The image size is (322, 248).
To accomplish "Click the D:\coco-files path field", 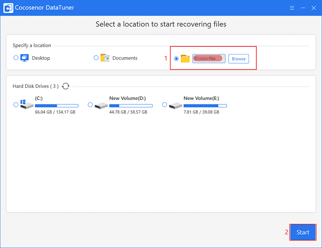I will (209, 58).
